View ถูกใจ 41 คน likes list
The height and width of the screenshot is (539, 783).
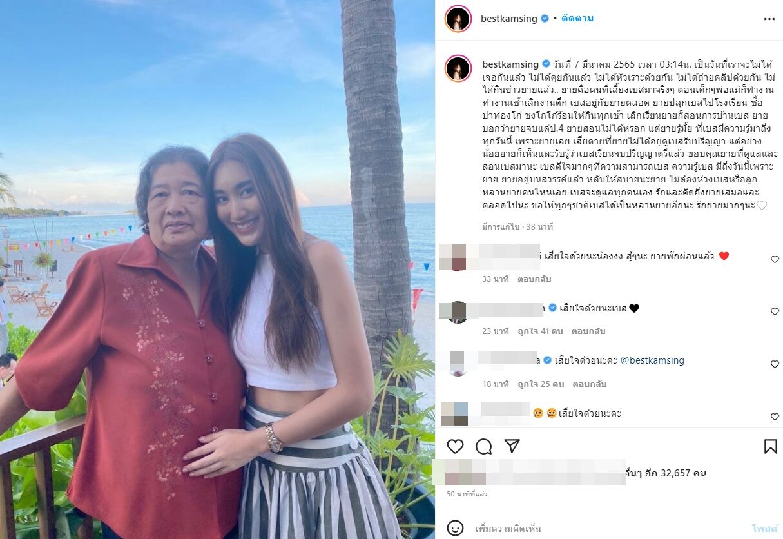click(540, 331)
